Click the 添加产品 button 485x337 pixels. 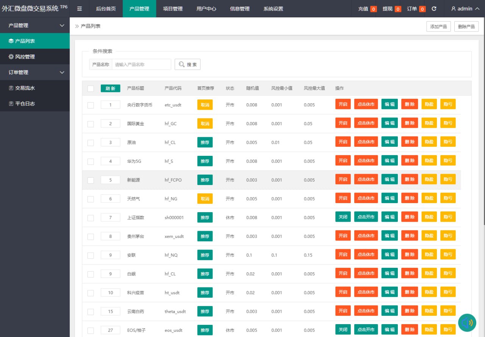[x=438, y=26]
